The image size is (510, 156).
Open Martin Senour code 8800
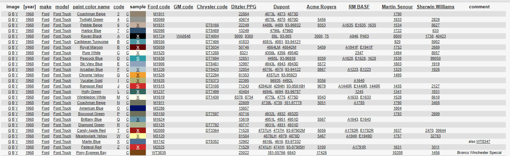coord(397,36)
